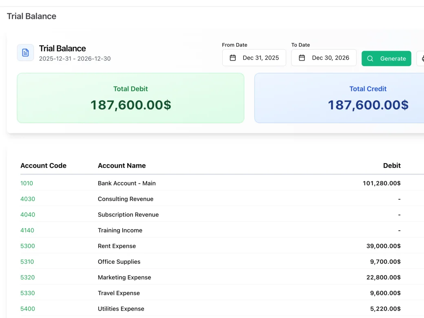Click the calendar icon in To Date

point(302,58)
